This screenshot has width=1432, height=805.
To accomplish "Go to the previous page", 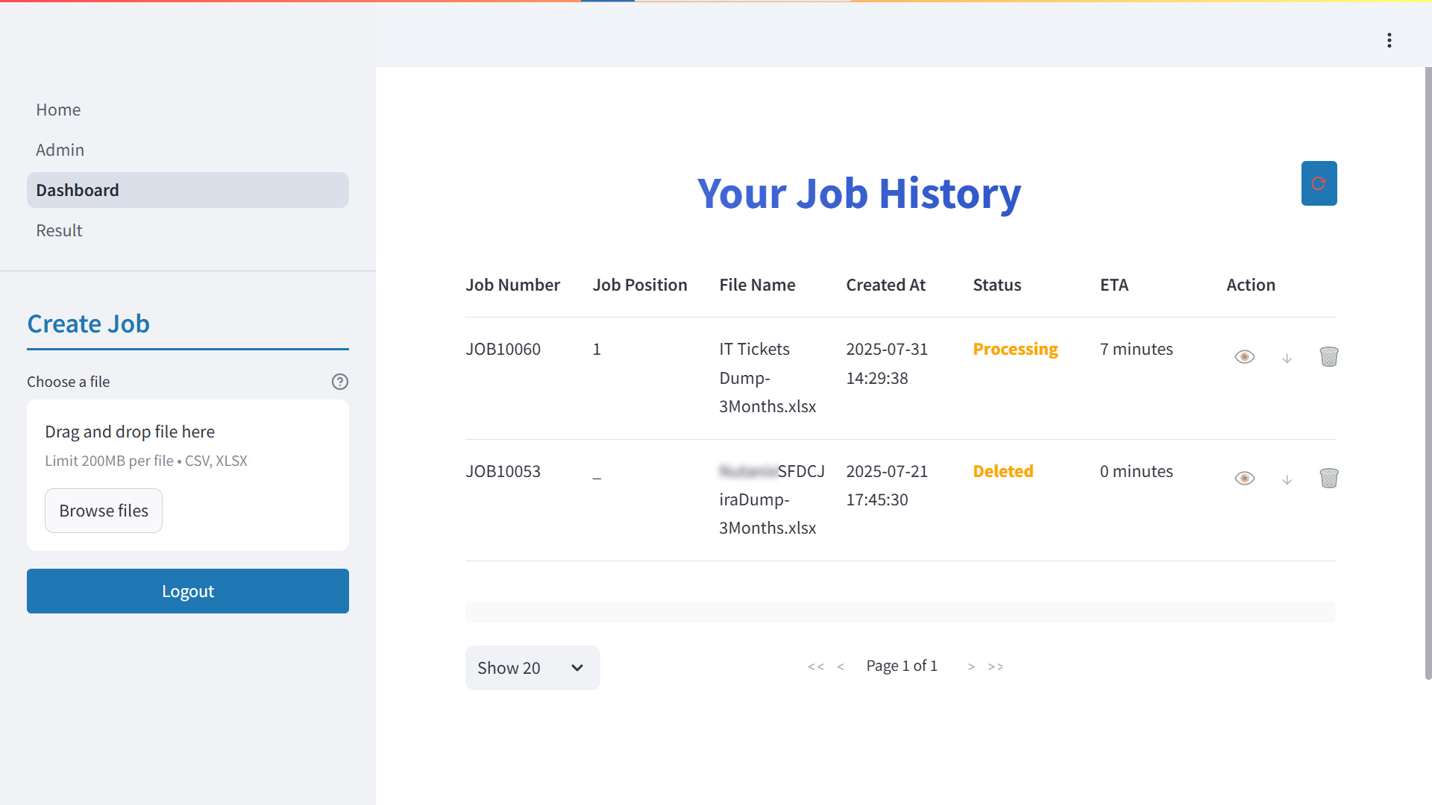I will point(841,666).
